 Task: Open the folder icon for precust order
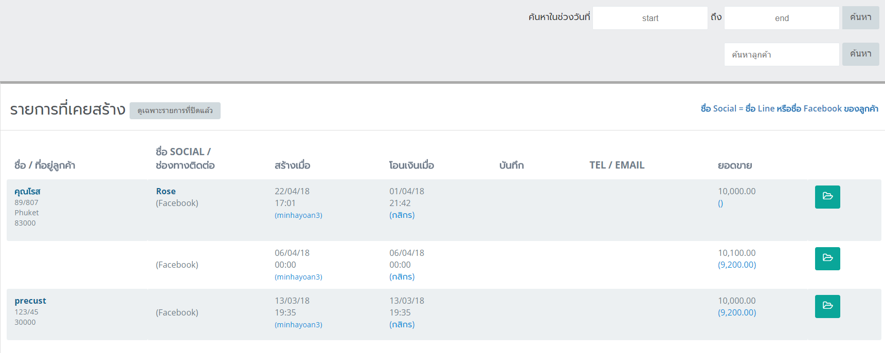827,306
